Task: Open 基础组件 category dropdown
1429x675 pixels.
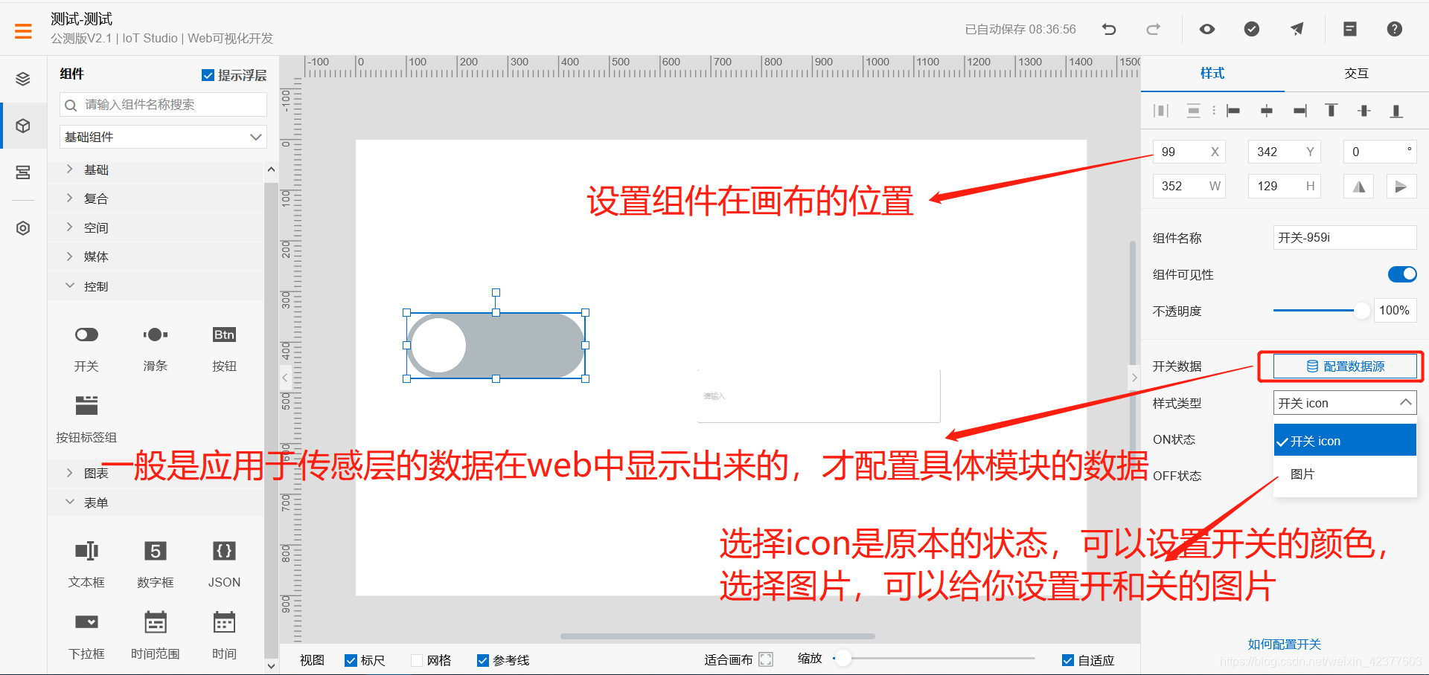Action: click(x=163, y=137)
